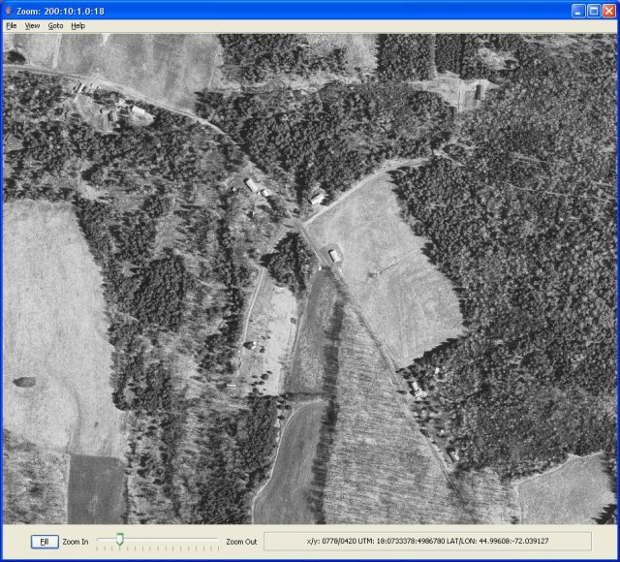The height and width of the screenshot is (562, 620).
Task: Click the road fork at the image center
Action: coord(300,226)
